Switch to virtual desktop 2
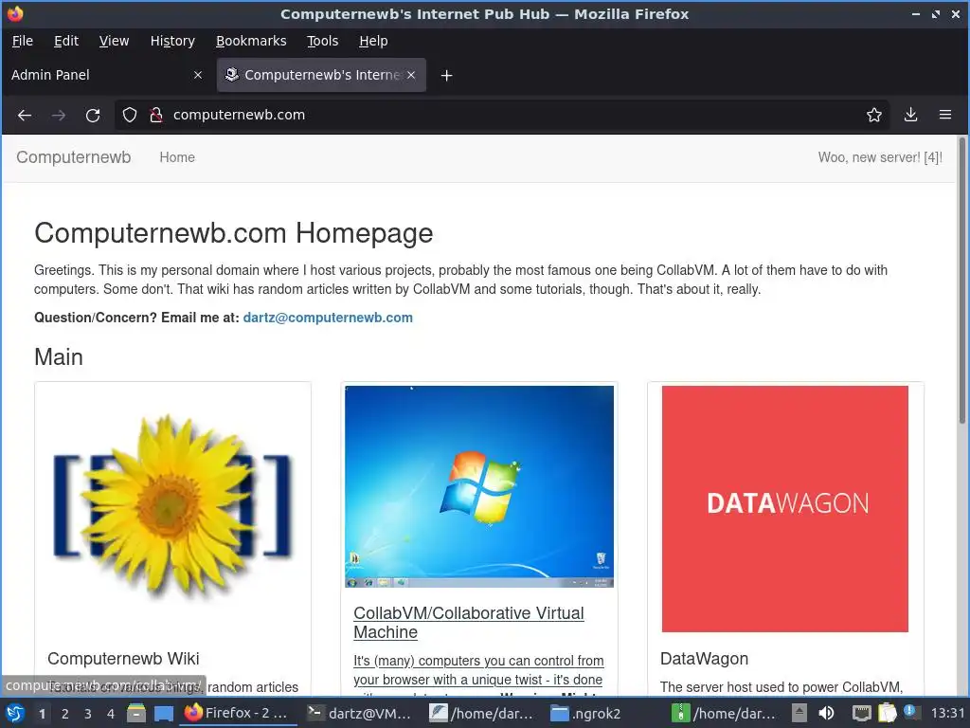The width and height of the screenshot is (970, 728). click(65, 714)
